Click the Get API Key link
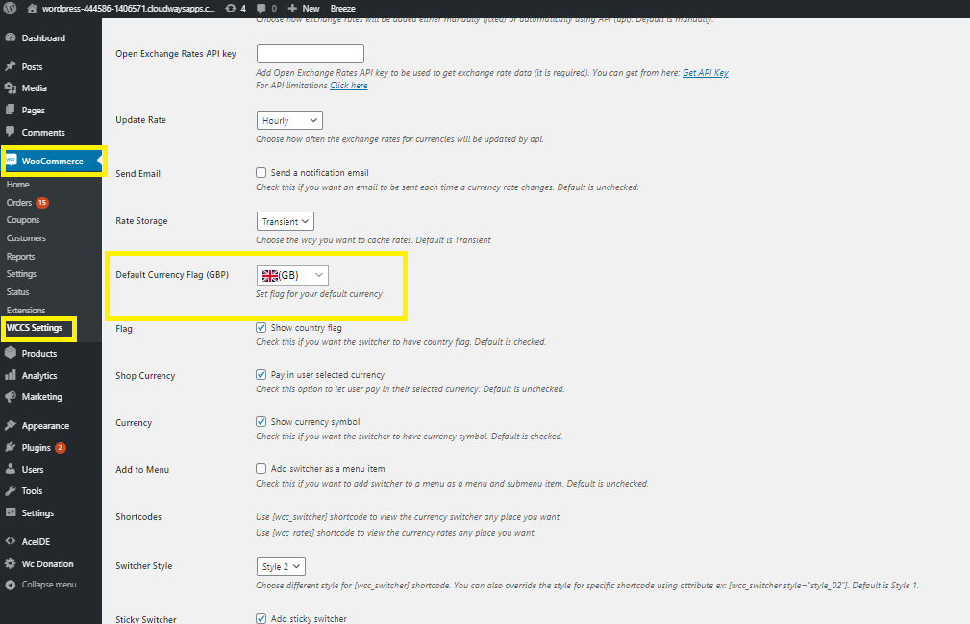The height and width of the screenshot is (624, 970). (x=706, y=72)
